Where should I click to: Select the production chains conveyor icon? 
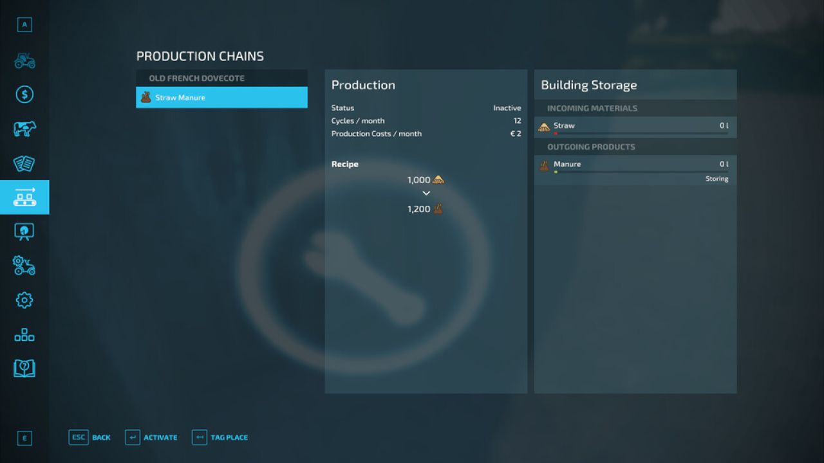tap(24, 197)
